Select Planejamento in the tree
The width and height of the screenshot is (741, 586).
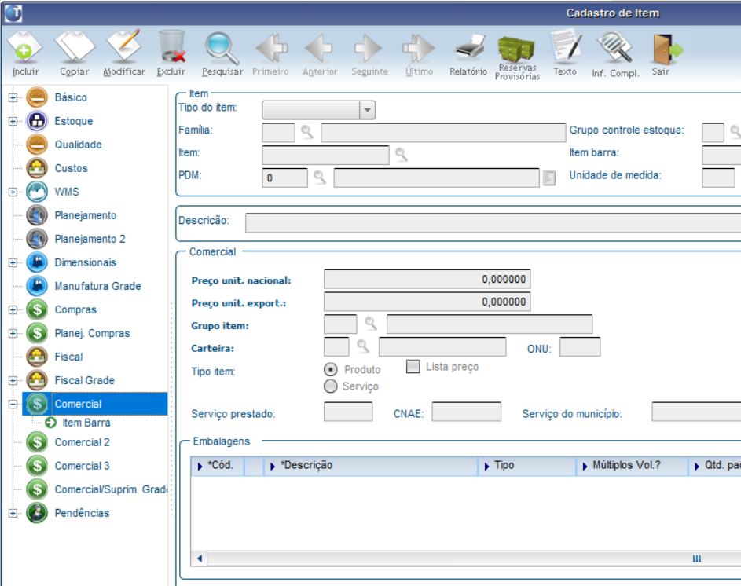click(85, 215)
